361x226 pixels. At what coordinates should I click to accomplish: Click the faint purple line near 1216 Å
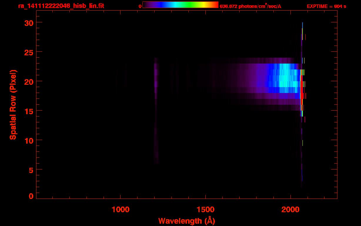[156, 79]
